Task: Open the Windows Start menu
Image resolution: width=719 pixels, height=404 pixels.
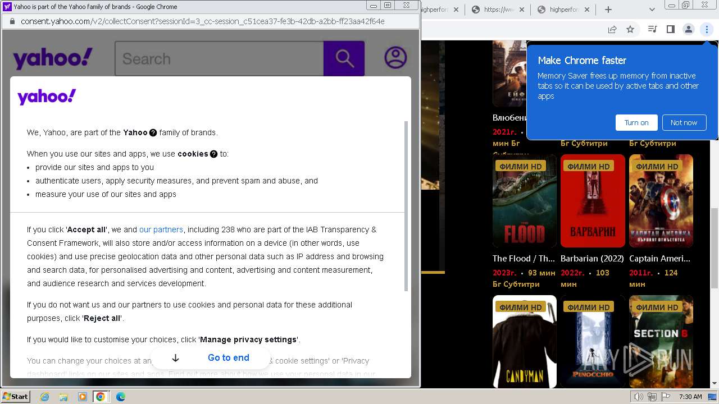Action: pos(16,397)
